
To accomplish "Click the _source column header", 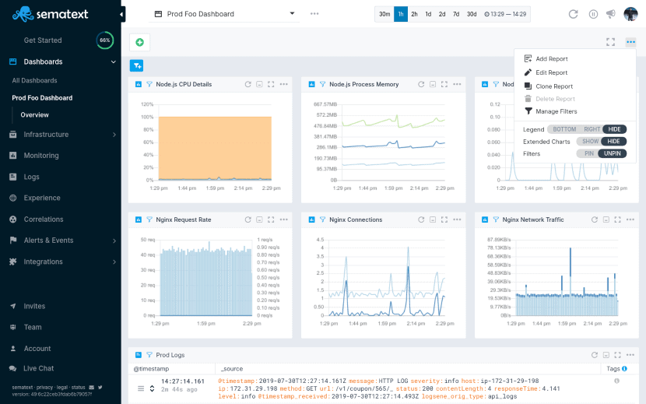I will point(232,369).
